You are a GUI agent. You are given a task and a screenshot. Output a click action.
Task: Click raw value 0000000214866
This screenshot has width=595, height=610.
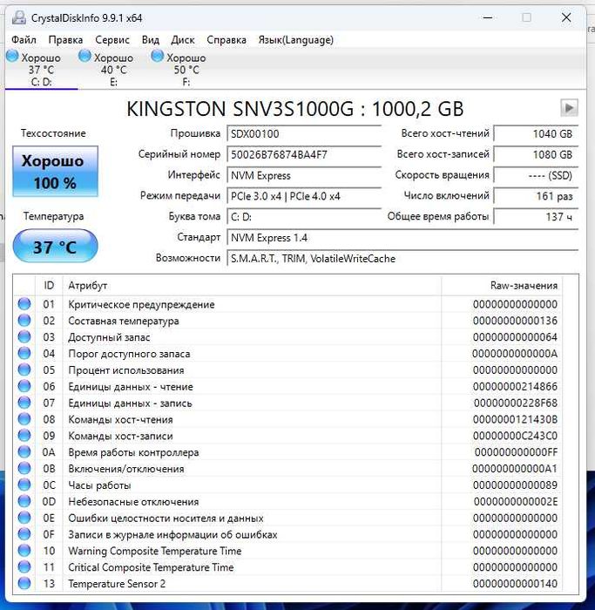pyautogui.click(x=515, y=386)
